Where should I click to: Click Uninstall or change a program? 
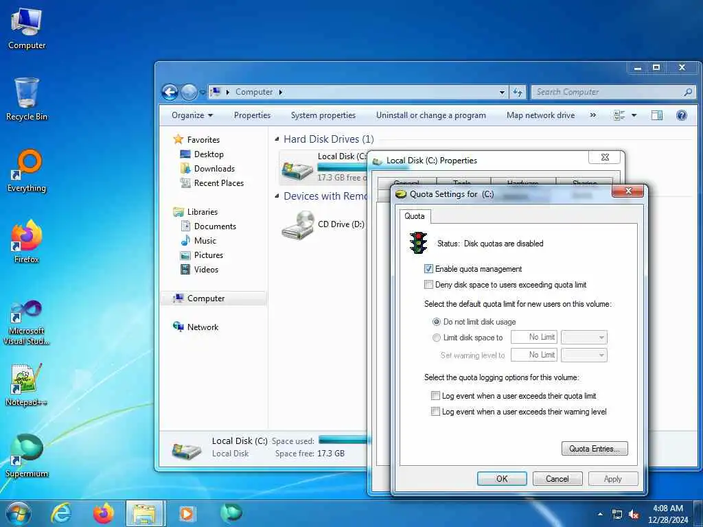(x=431, y=115)
